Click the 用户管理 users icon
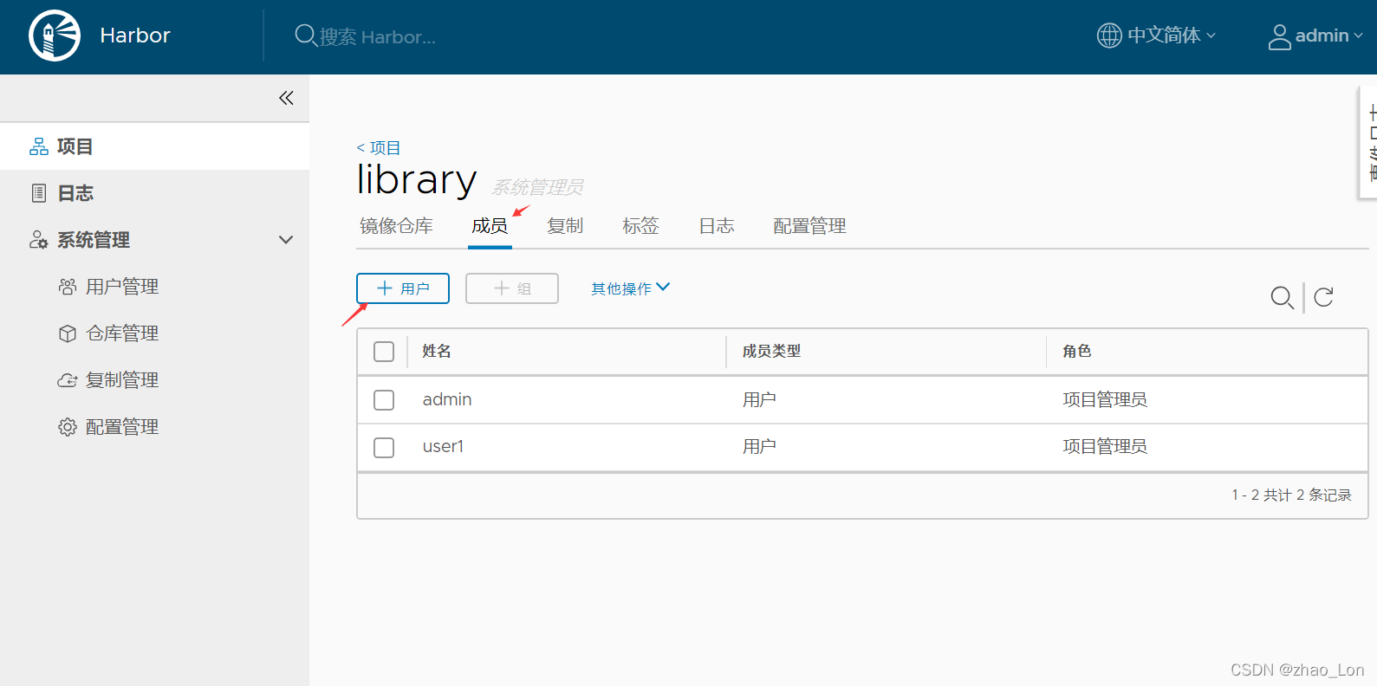Viewport: 1377px width, 686px height. click(68, 287)
